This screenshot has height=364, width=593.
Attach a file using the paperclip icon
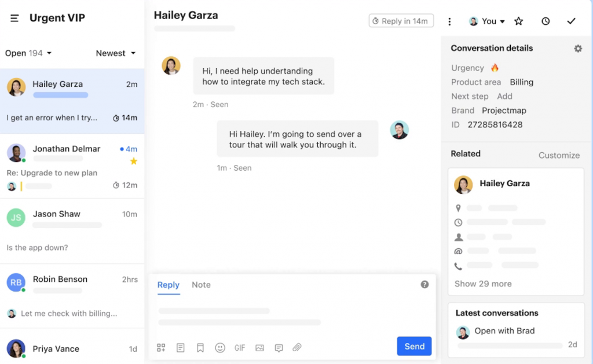[297, 347]
